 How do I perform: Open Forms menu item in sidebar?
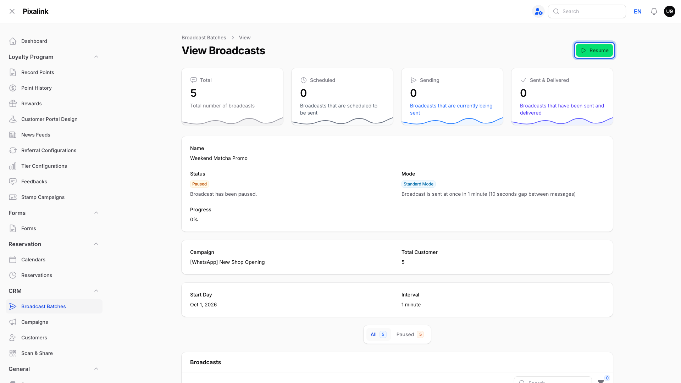(54, 228)
